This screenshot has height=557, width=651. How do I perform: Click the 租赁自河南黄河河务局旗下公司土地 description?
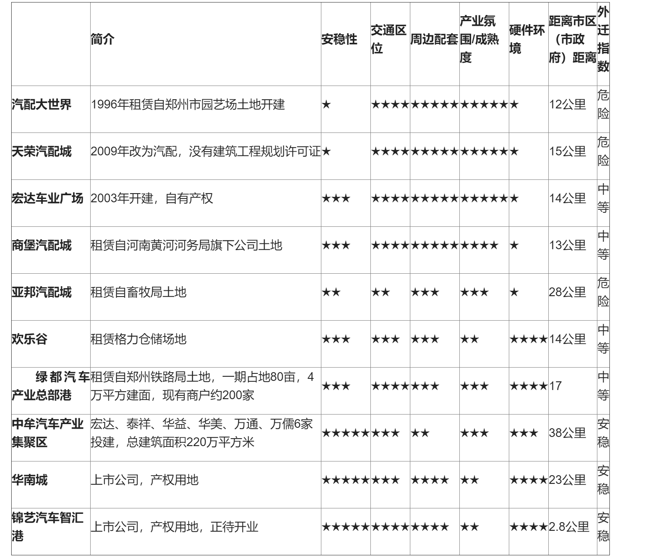click(186, 245)
